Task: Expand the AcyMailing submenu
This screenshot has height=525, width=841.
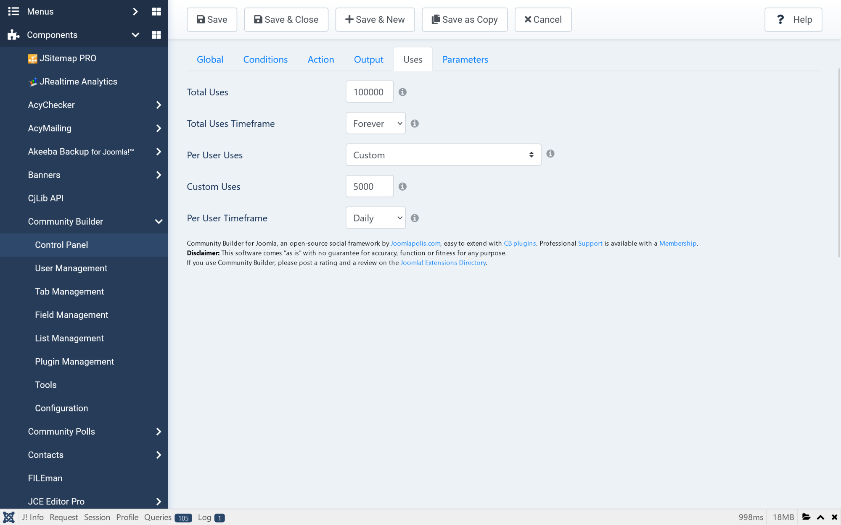Action: 159,129
